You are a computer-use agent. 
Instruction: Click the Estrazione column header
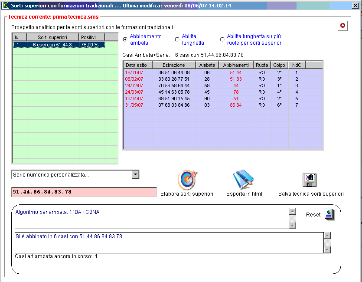click(174, 65)
